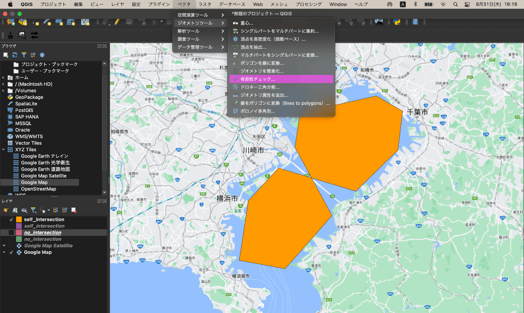Screen dimensions: 524x313
Task: Click the image selection plugin icon
Action: [x=22, y=35]
